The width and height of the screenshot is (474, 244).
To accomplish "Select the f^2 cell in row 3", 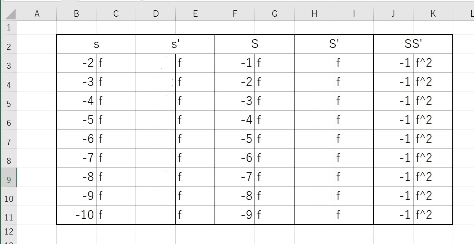I will tap(433, 63).
